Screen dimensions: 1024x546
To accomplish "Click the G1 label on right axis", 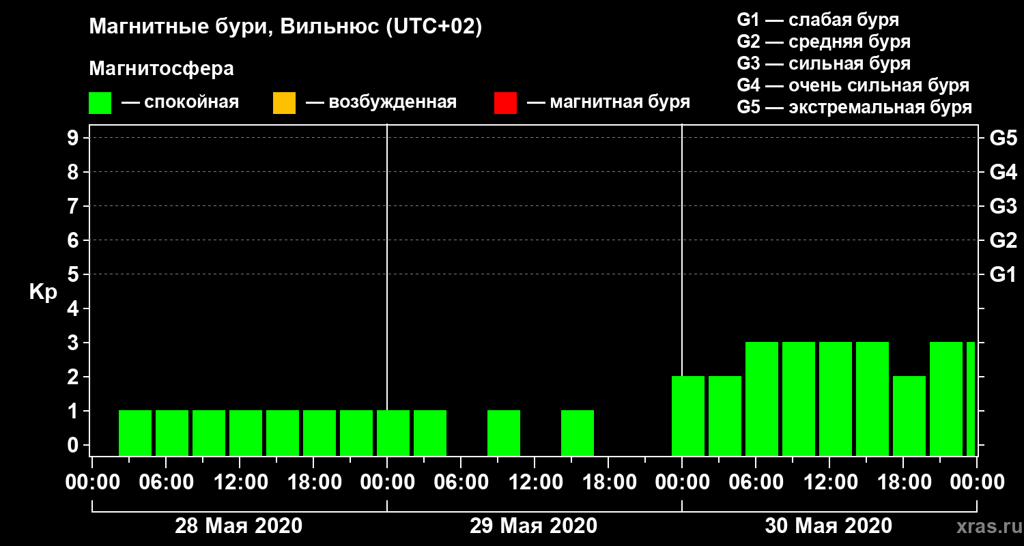I will tap(1003, 275).
